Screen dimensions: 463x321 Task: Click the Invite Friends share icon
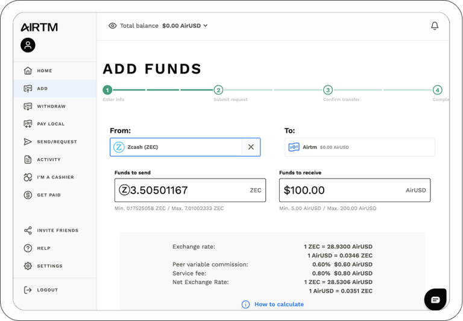[28, 230]
